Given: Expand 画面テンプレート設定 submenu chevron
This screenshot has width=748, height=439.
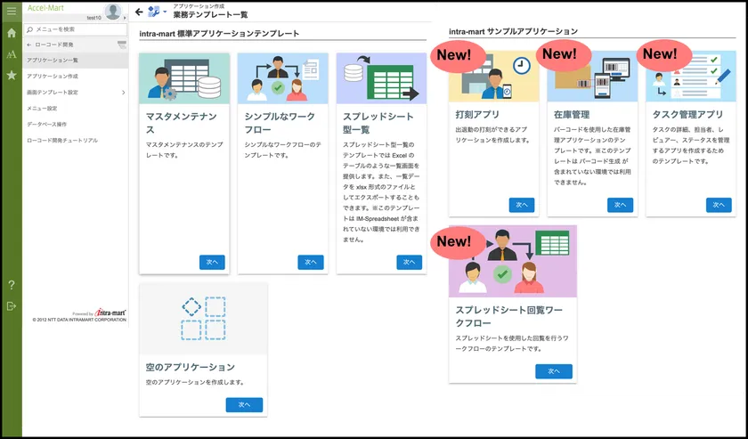Looking at the screenshot, I should [x=124, y=93].
